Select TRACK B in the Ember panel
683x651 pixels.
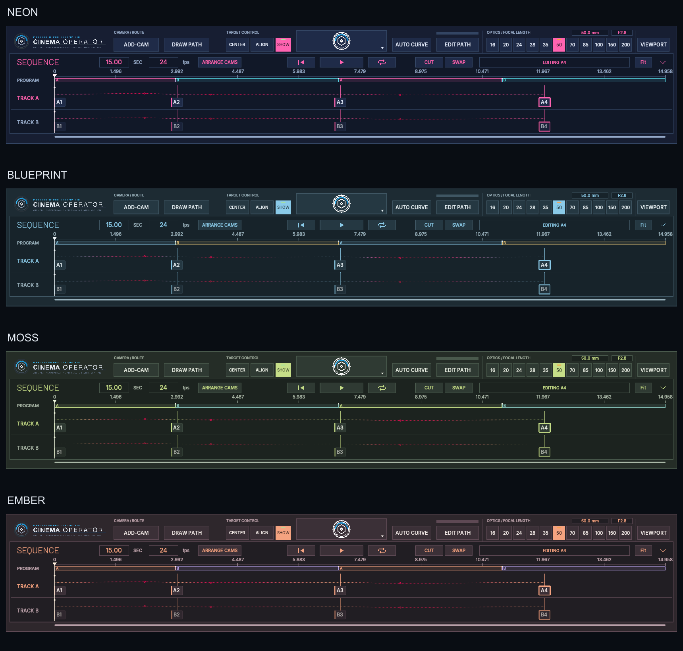tap(28, 611)
